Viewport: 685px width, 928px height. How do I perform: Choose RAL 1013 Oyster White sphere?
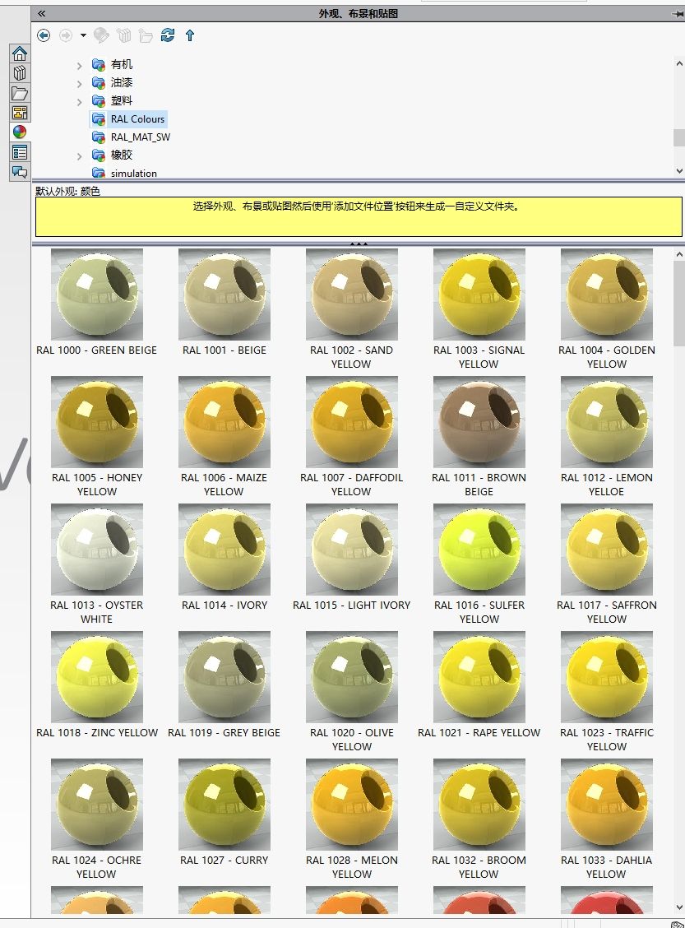click(x=97, y=550)
